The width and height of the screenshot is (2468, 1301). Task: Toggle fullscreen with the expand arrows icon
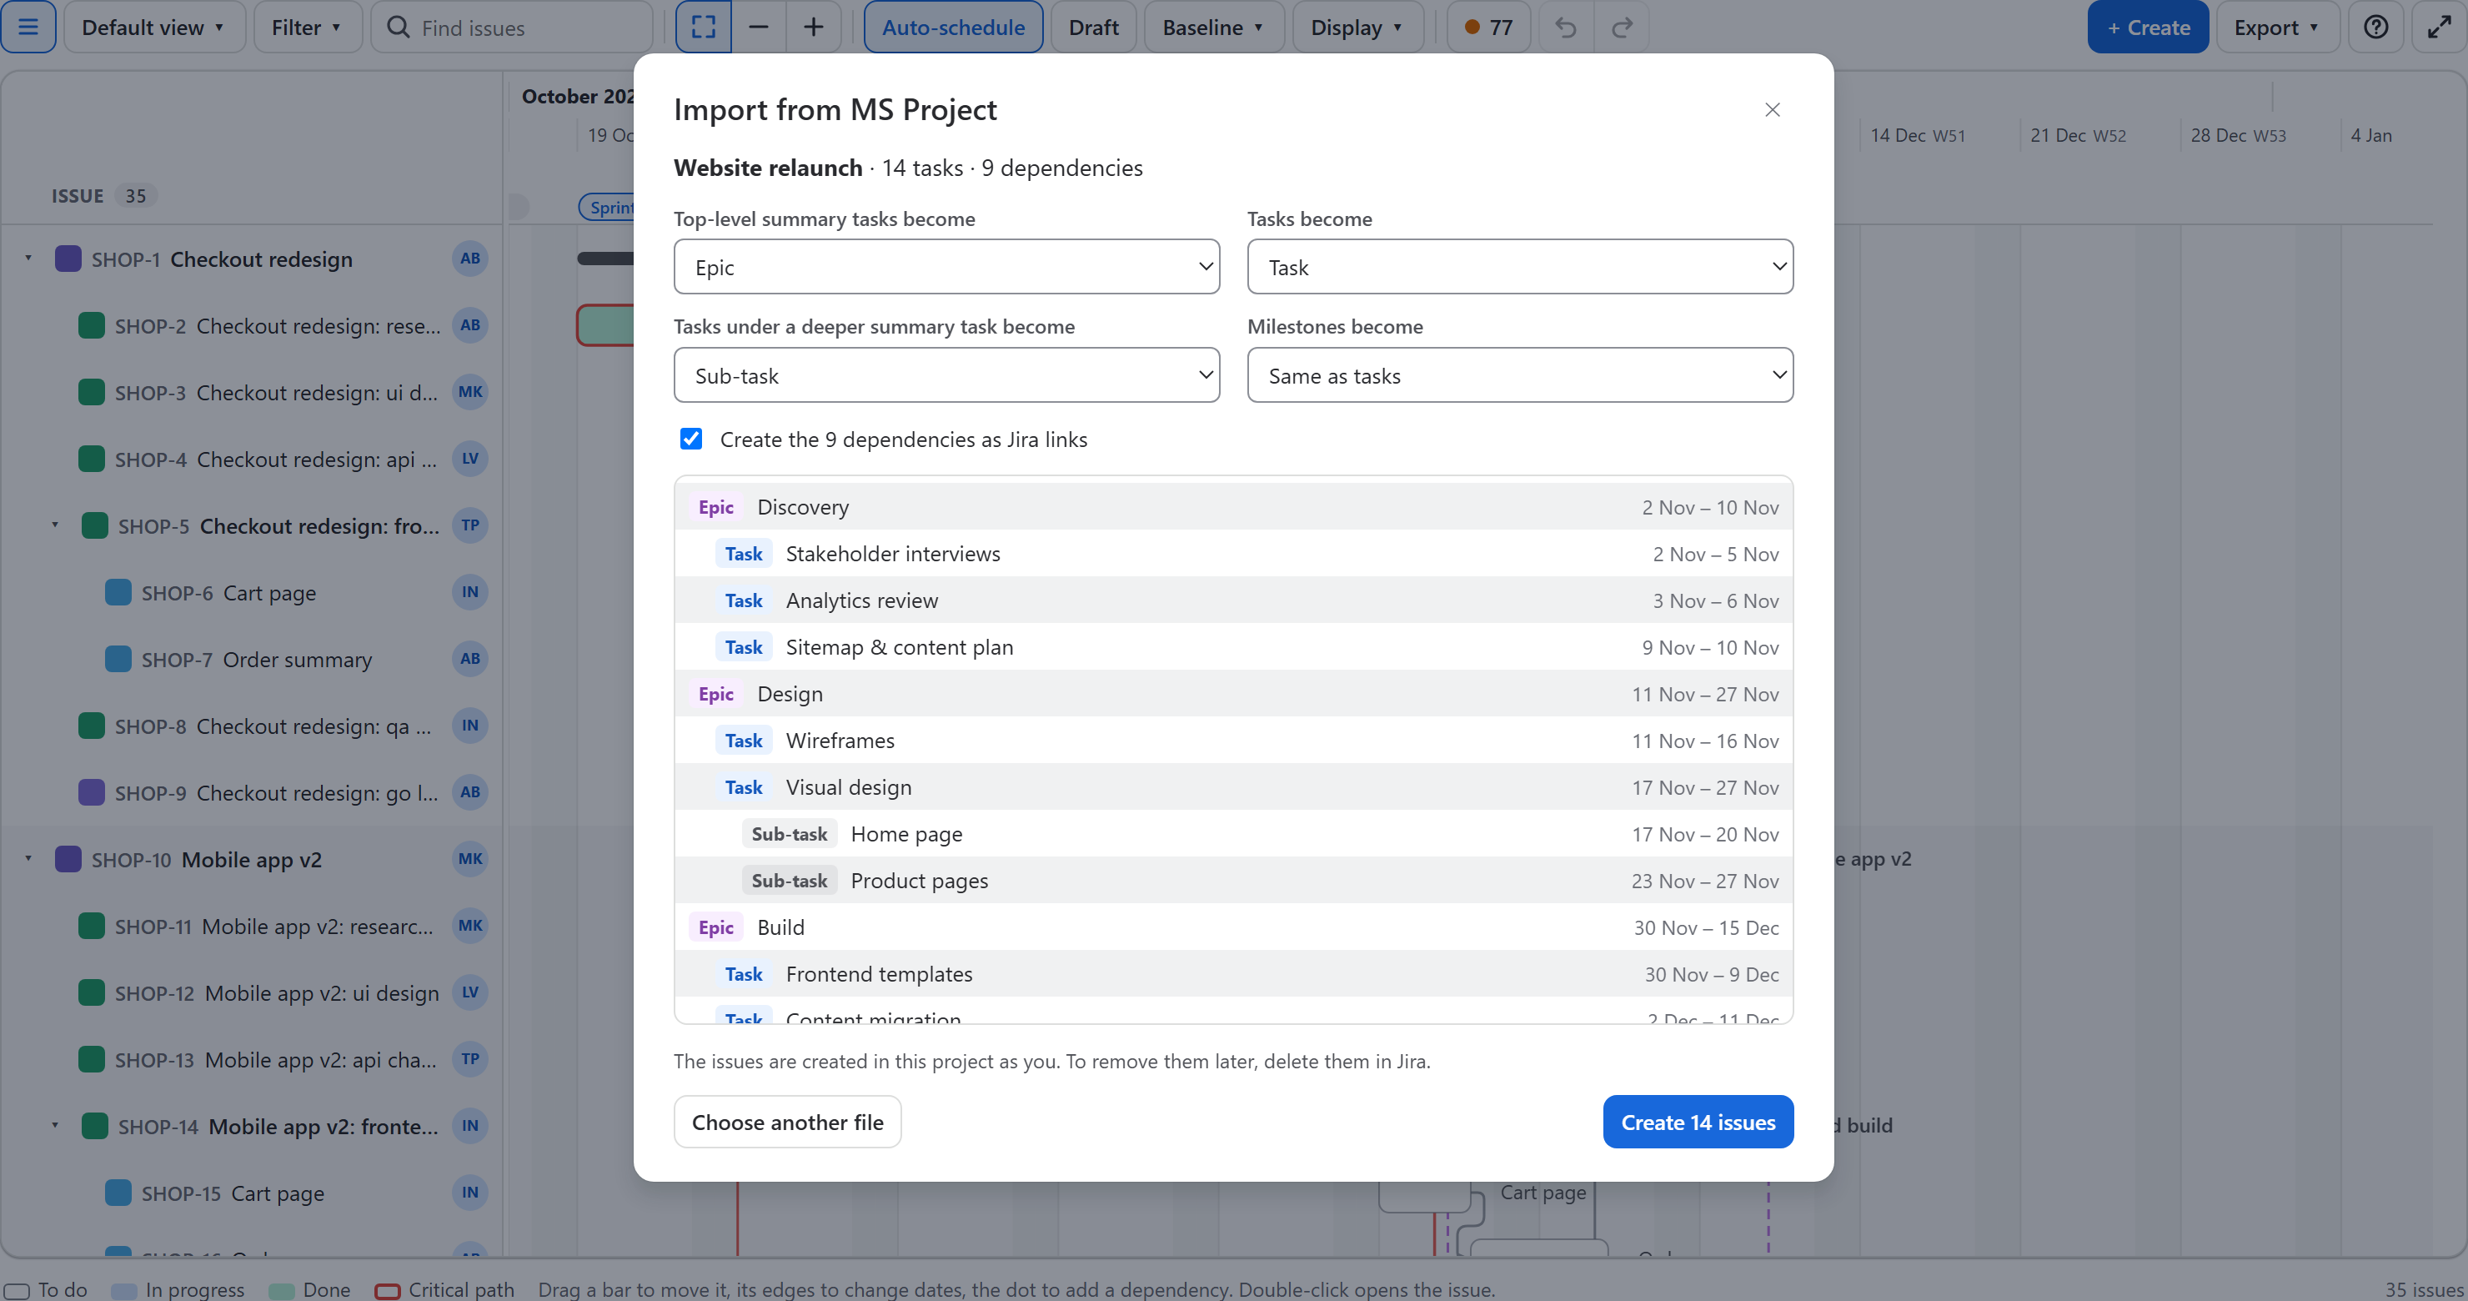click(2438, 27)
